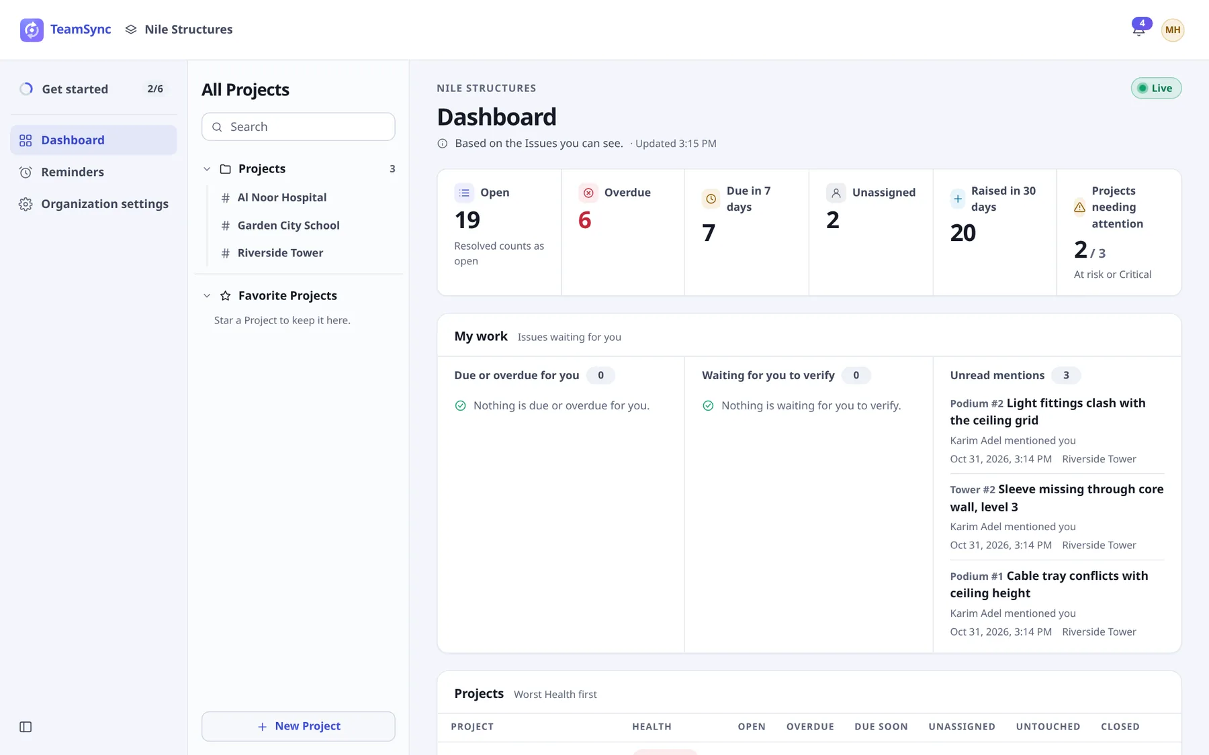Click the Unassigned person icon
The image size is (1209, 755).
pos(836,193)
